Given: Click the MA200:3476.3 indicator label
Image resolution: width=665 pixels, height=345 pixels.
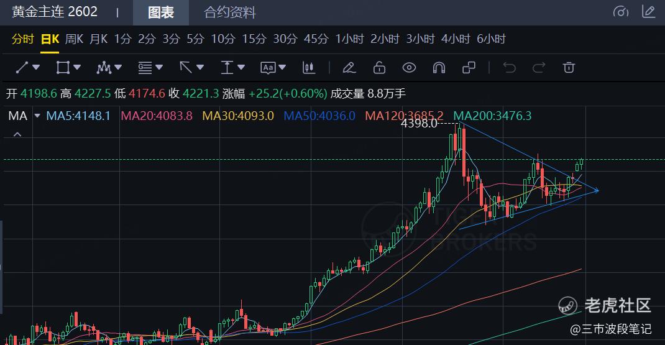Looking at the screenshot, I should click(x=492, y=116).
